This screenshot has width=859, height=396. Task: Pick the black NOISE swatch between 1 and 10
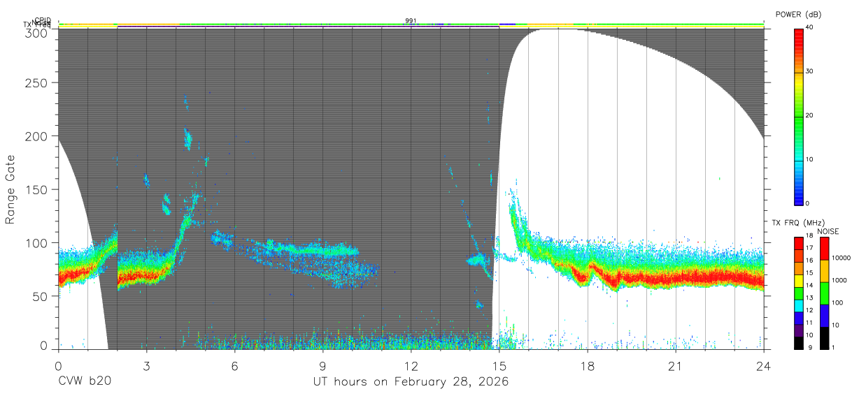pyautogui.click(x=823, y=337)
